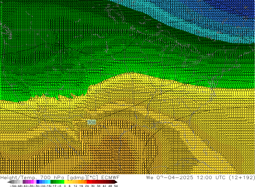255x187 pixels.
Task: Click the [gdmp] unit label in title
Action: pyautogui.click(x=77, y=178)
